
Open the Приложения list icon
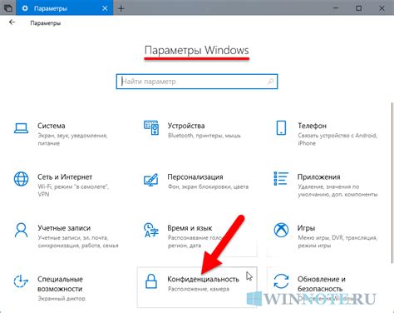tap(281, 178)
